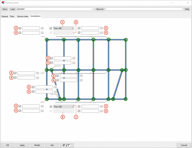192x148 pixels.
Task: Toggle top-left corner first row checkbox
Action: tap(20, 28)
